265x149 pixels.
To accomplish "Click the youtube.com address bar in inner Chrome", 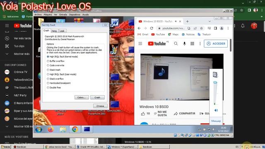I will pos(173,28).
